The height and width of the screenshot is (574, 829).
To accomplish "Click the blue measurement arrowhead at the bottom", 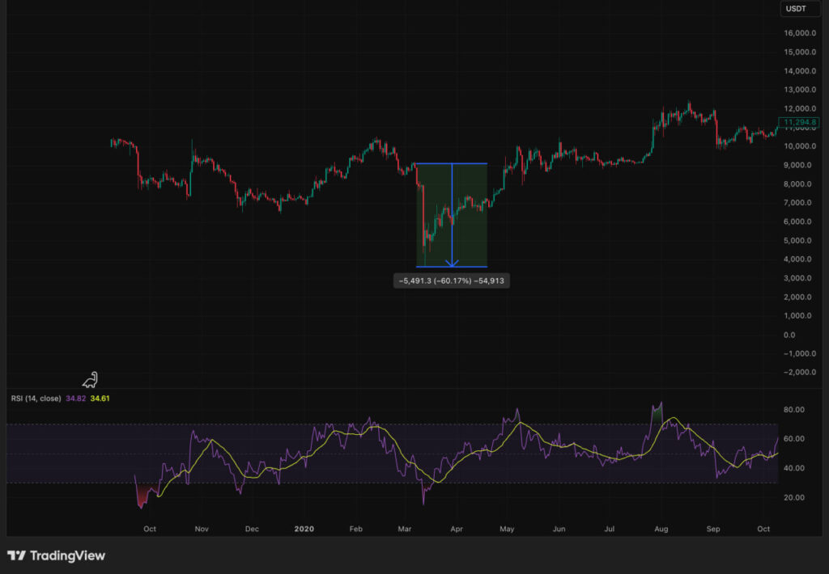I will pyautogui.click(x=452, y=262).
